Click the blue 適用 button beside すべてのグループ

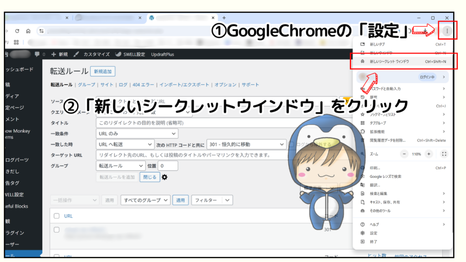click(x=180, y=200)
